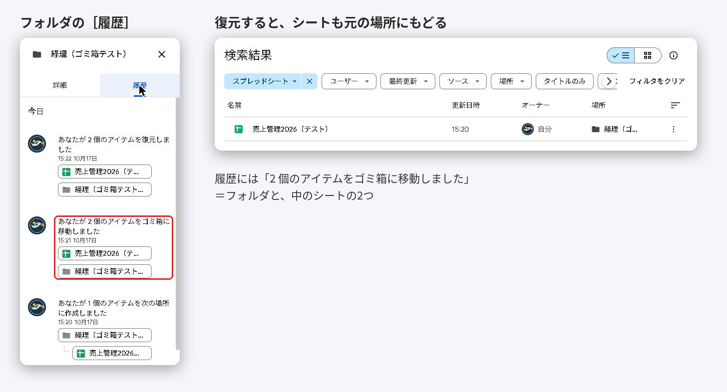Viewport: 727px width, 392px height.
Task: Sort by the 更新日時 column header
Action: tap(466, 105)
